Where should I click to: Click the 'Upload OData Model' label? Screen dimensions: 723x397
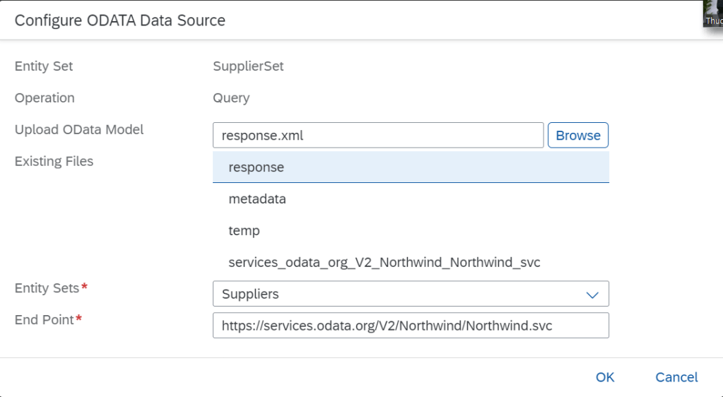pyautogui.click(x=79, y=130)
